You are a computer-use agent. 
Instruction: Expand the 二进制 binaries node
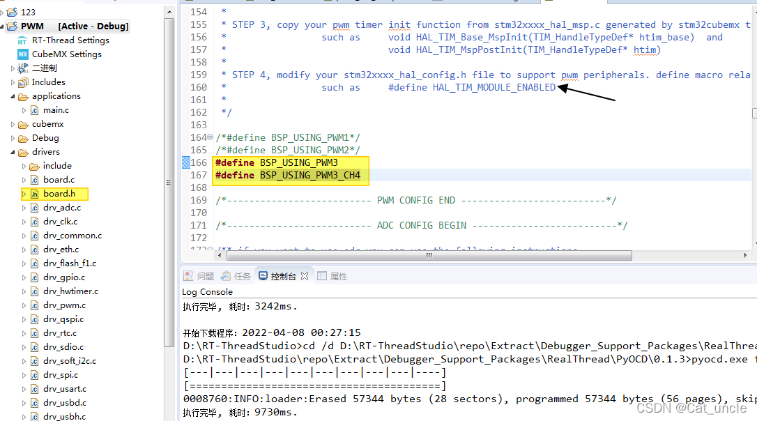13,68
